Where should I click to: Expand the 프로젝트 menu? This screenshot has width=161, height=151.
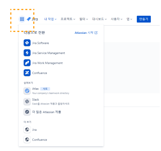(68, 19)
